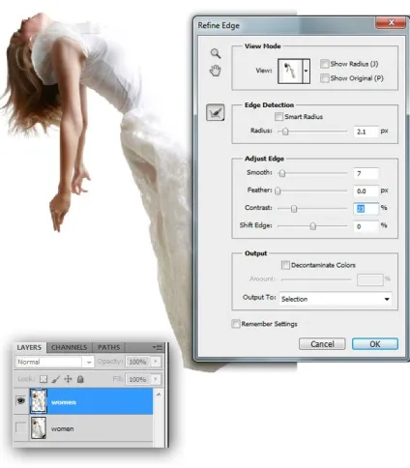410x468 pixels.
Task: Enable the Smart Radius checkbox
Action: click(x=278, y=116)
